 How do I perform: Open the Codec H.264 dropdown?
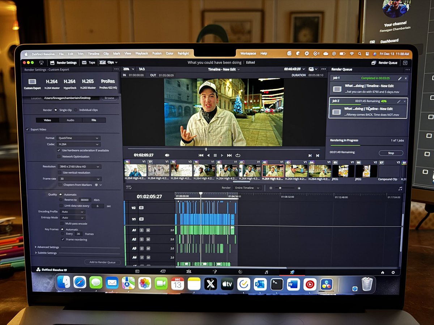tap(78, 144)
